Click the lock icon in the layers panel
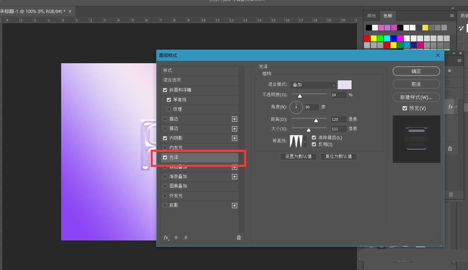The height and width of the screenshot is (270, 468). (450, 149)
